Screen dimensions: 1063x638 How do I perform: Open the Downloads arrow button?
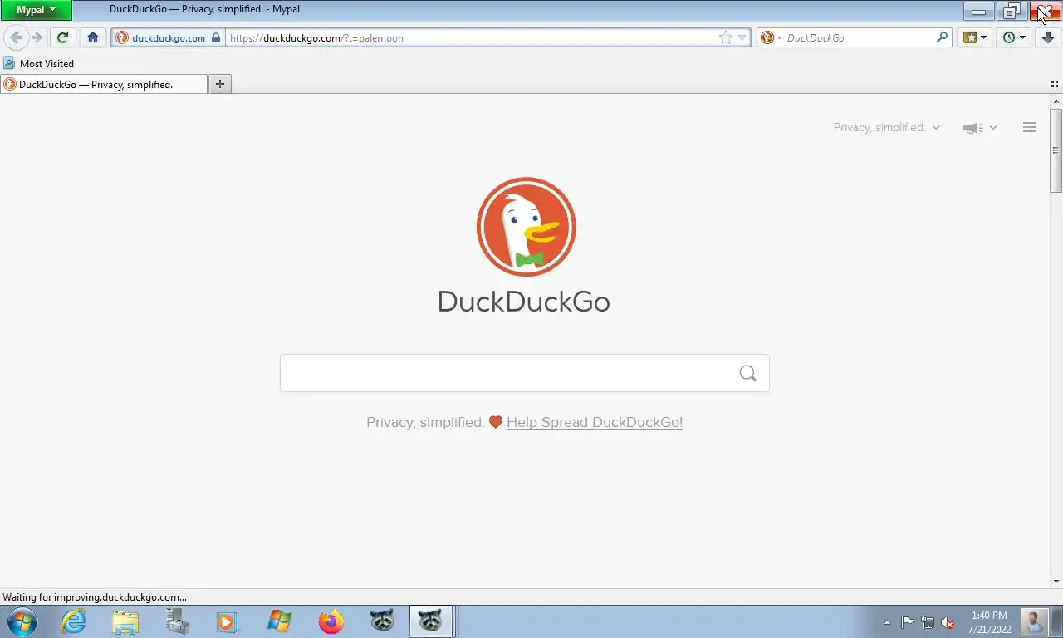point(1048,37)
